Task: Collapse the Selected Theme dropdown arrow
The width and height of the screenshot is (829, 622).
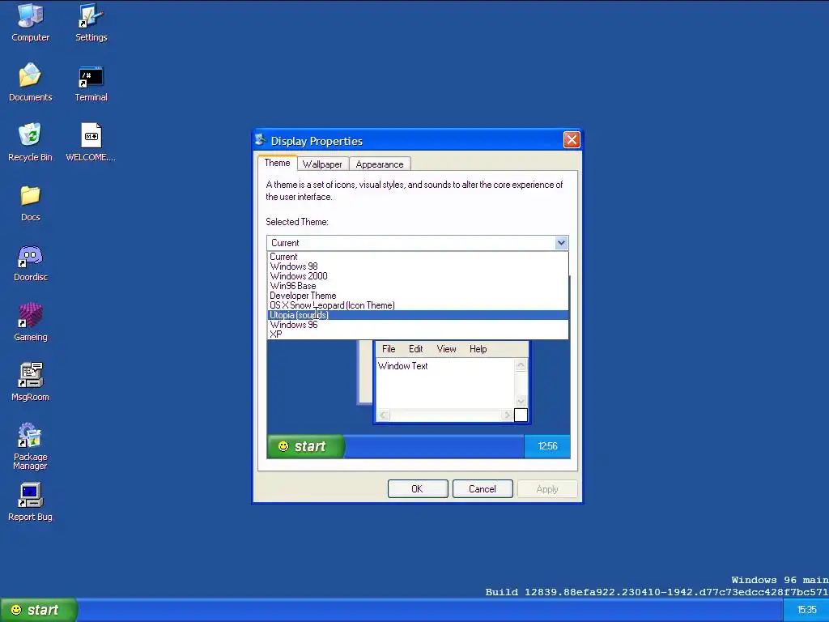Action: [561, 243]
